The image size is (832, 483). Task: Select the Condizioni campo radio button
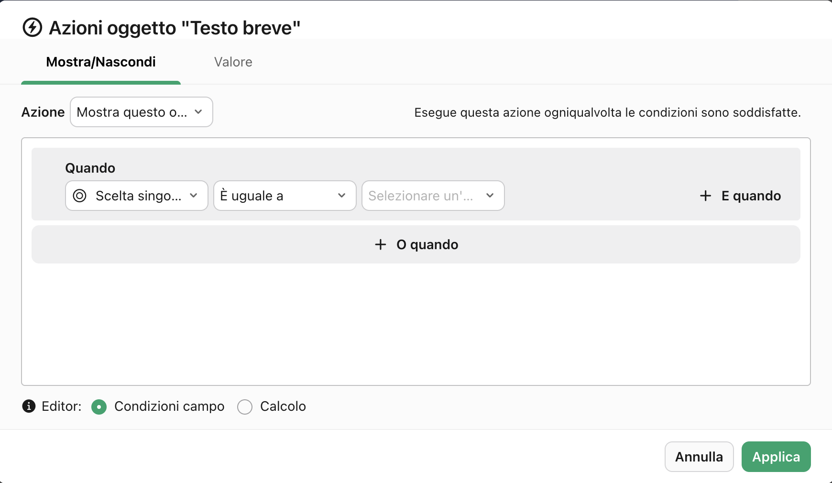click(99, 407)
